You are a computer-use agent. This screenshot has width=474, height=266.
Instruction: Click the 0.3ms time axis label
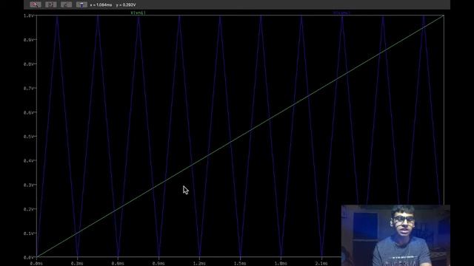[77, 263]
